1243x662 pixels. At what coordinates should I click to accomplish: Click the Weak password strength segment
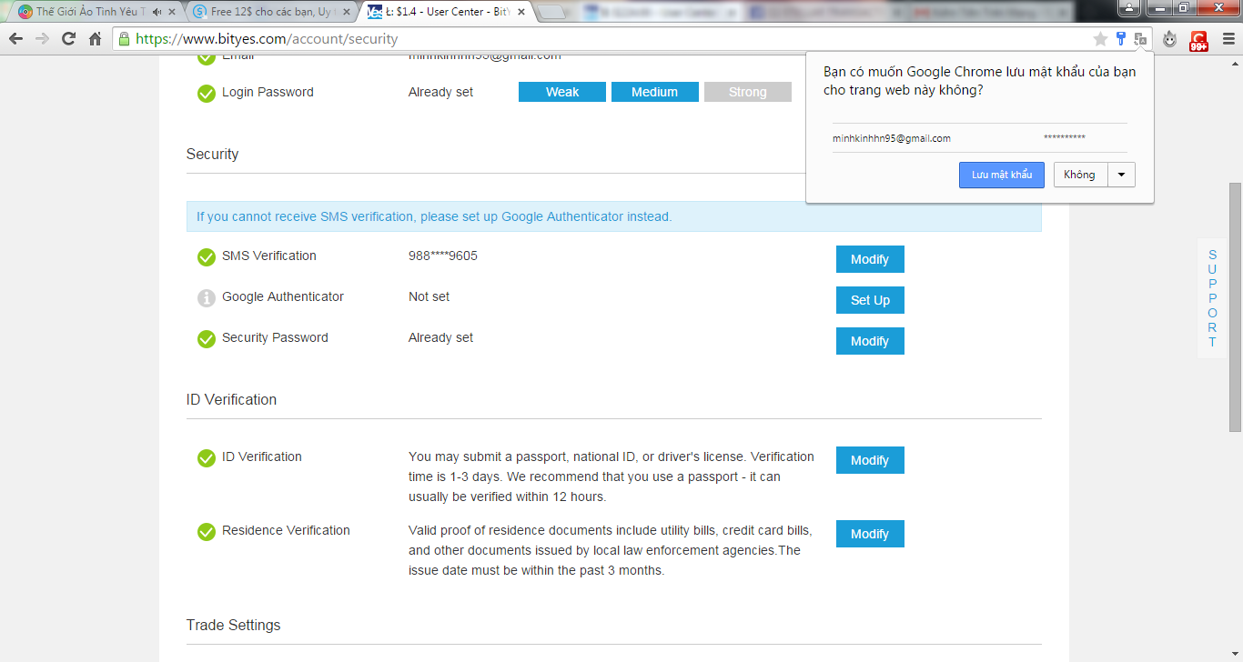click(x=562, y=92)
